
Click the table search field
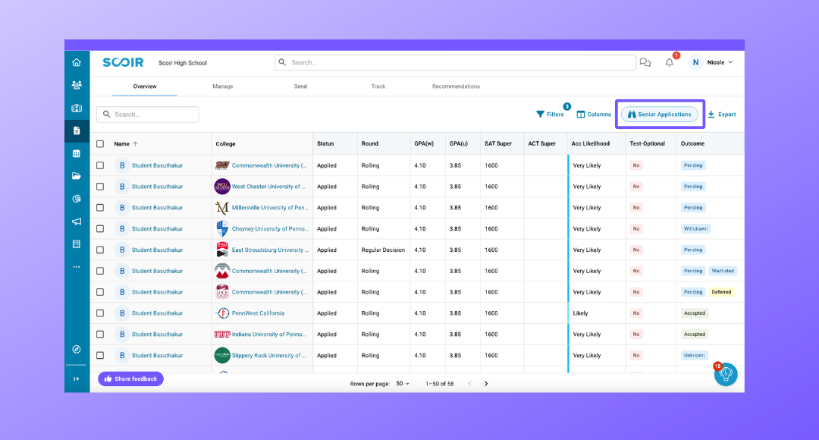148,115
